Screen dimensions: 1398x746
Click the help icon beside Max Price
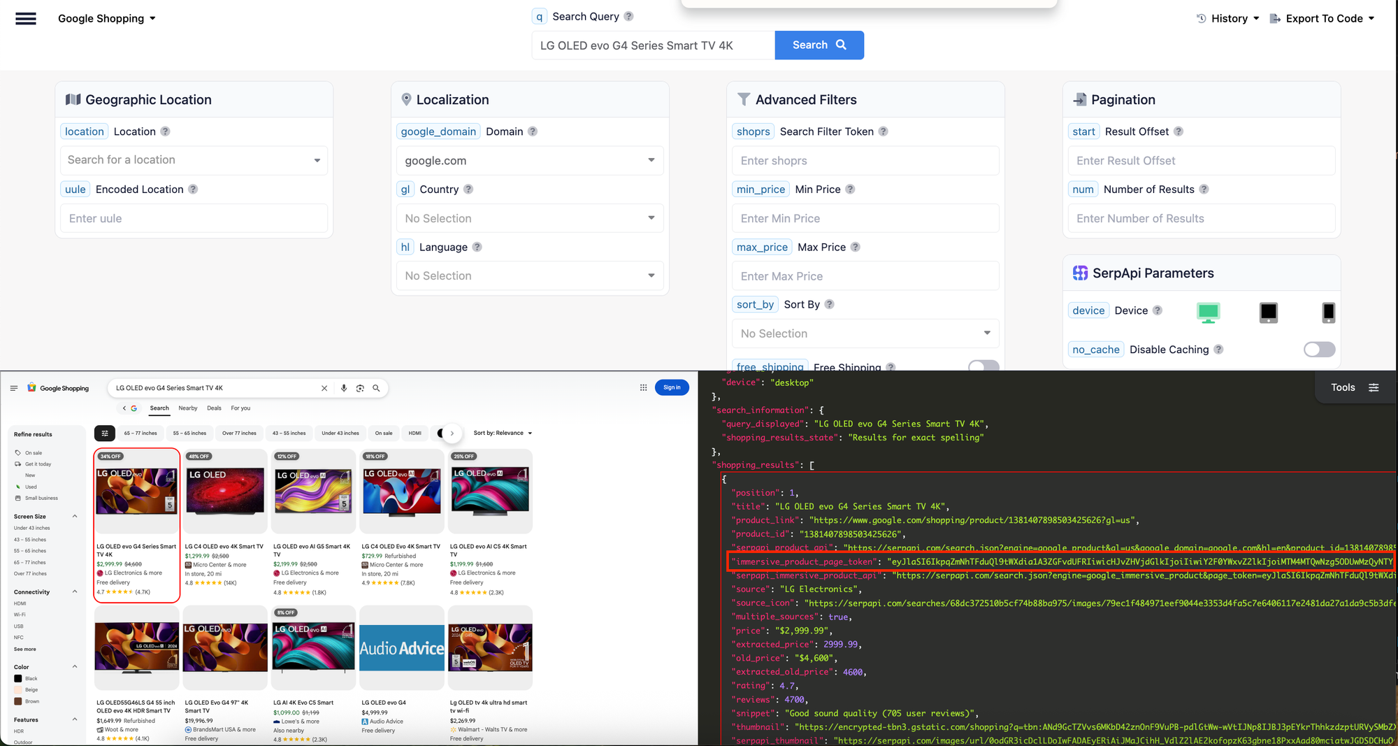click(x=856, y=247)
